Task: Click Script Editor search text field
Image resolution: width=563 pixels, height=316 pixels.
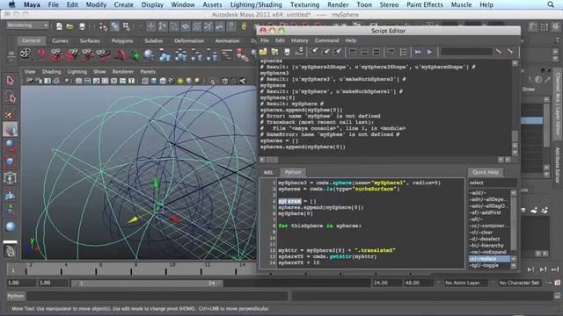Action: (x=466, y=52)
